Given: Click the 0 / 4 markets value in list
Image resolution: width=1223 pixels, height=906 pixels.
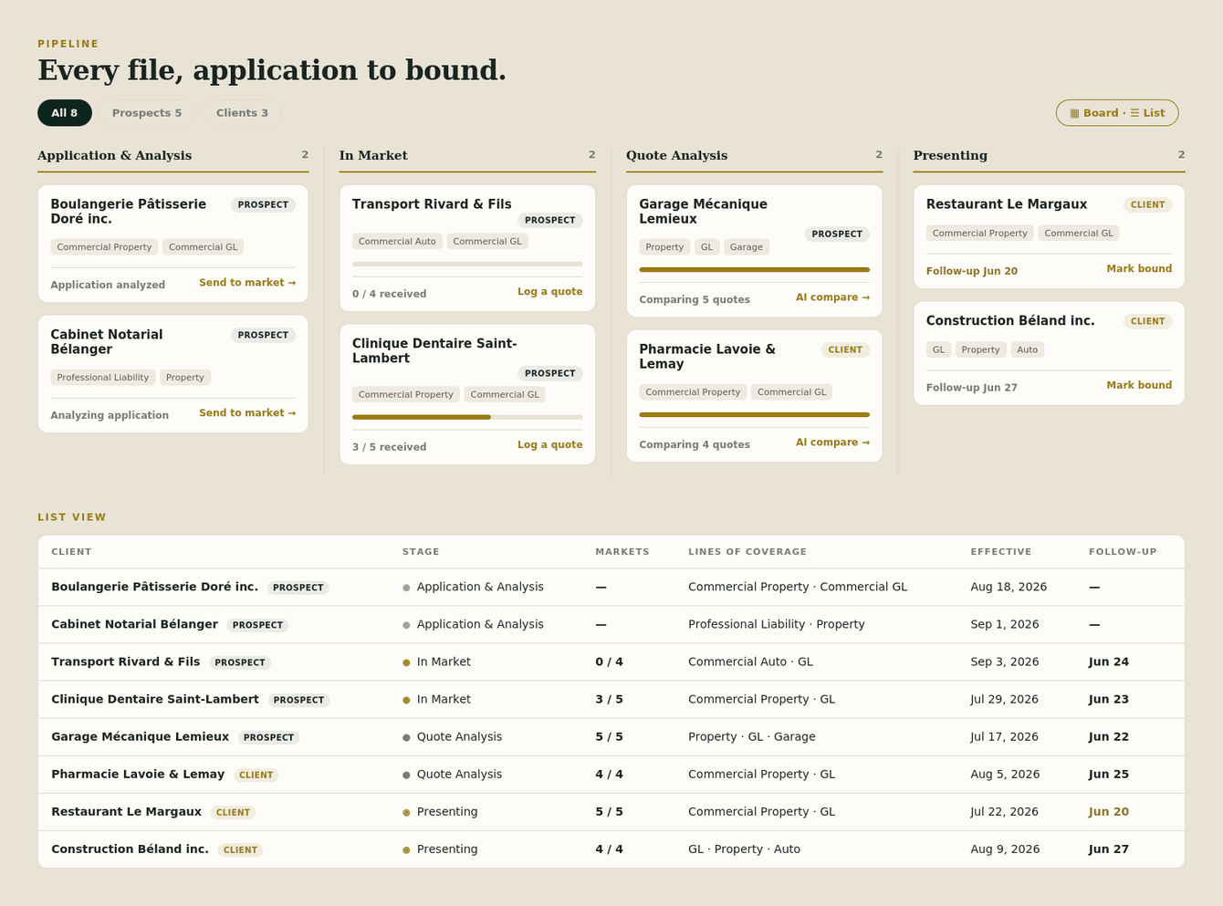Looking at the screenshot, I should [x=610, y=662].
